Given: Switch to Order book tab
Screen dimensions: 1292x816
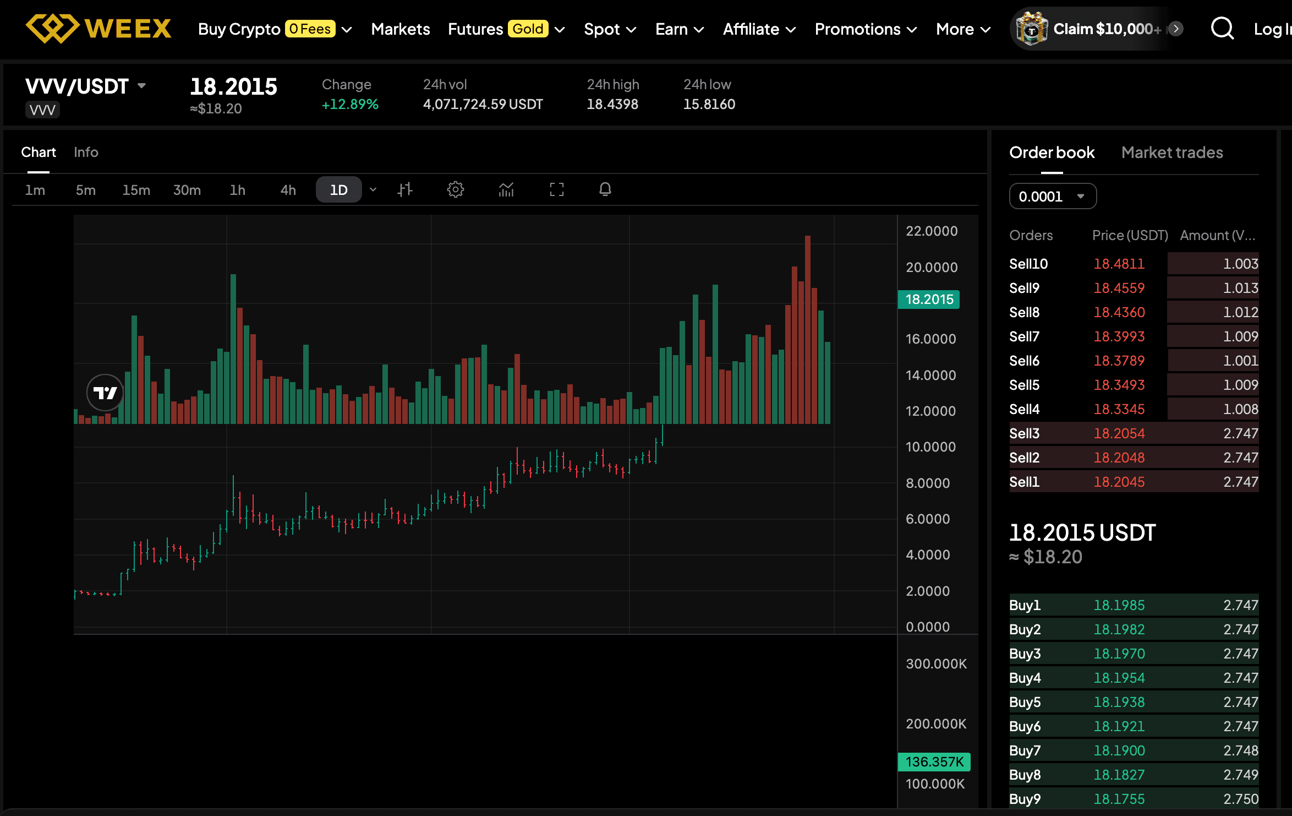Looking at the screenshot, I should pyautogui.click(x=1052, y=153).
